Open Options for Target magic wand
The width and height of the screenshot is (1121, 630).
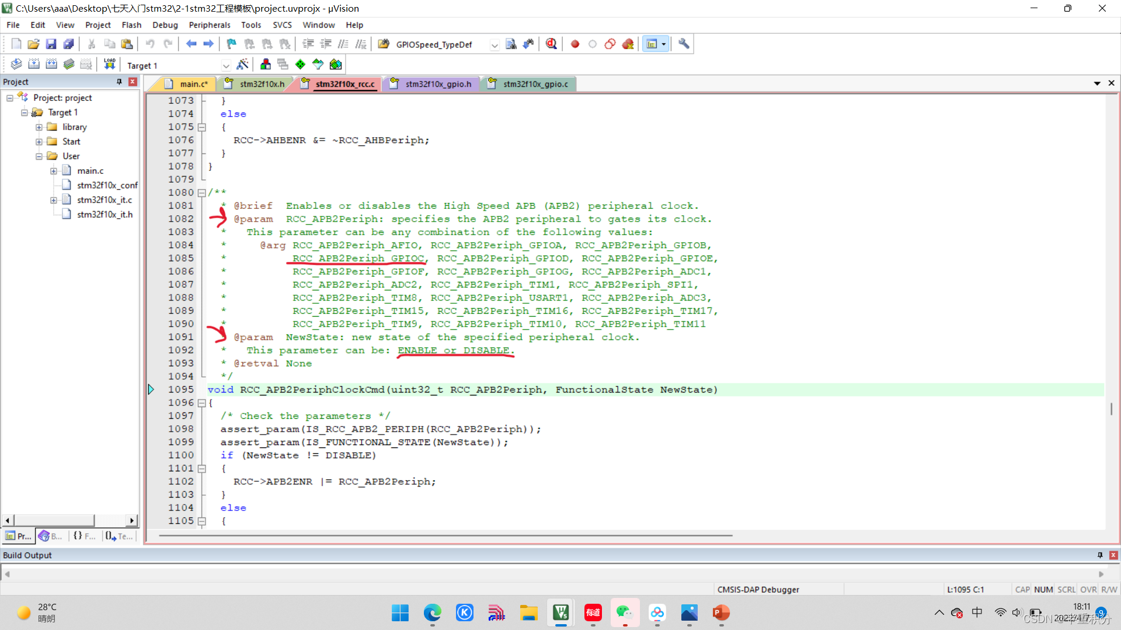tap(243, 65)
